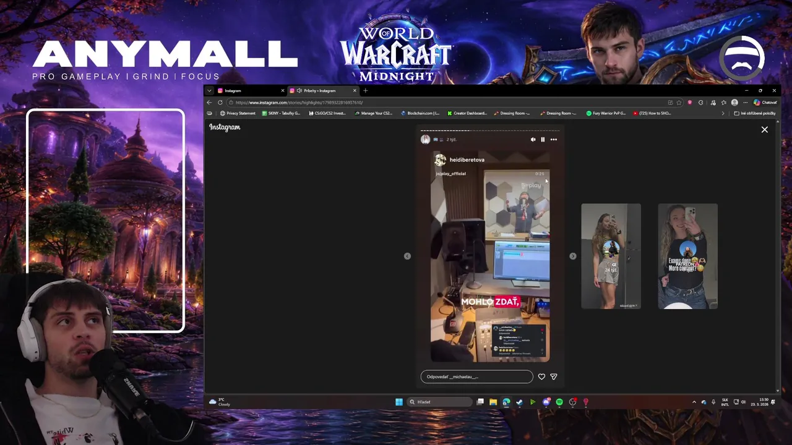This screenshot has height=445, width=792.
Task: Open the taskbar volume speaker icon
Action: click(743, 402)
